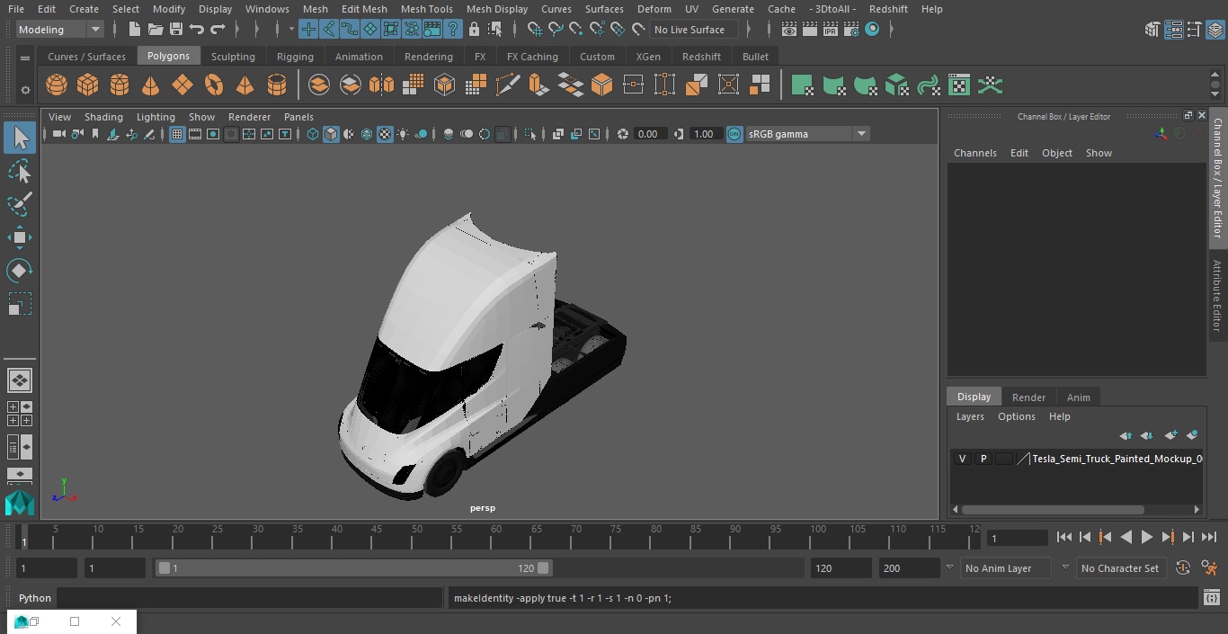Click the IPR render icon
This screenshot has width=1228, height=634.
tap(830, 30)
